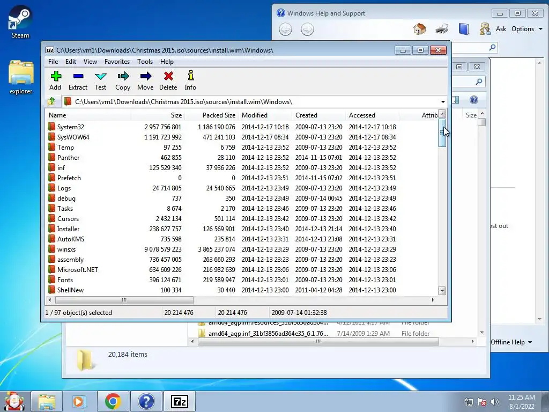Image resolution: width=549 pixels, height=412 pixels.
Task: Open the Favorites menu
Action: [117, 62]
